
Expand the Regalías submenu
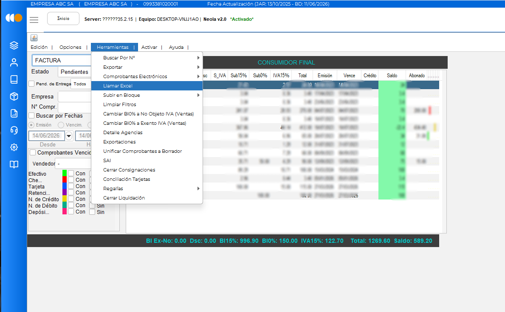[x=147, y=188]
